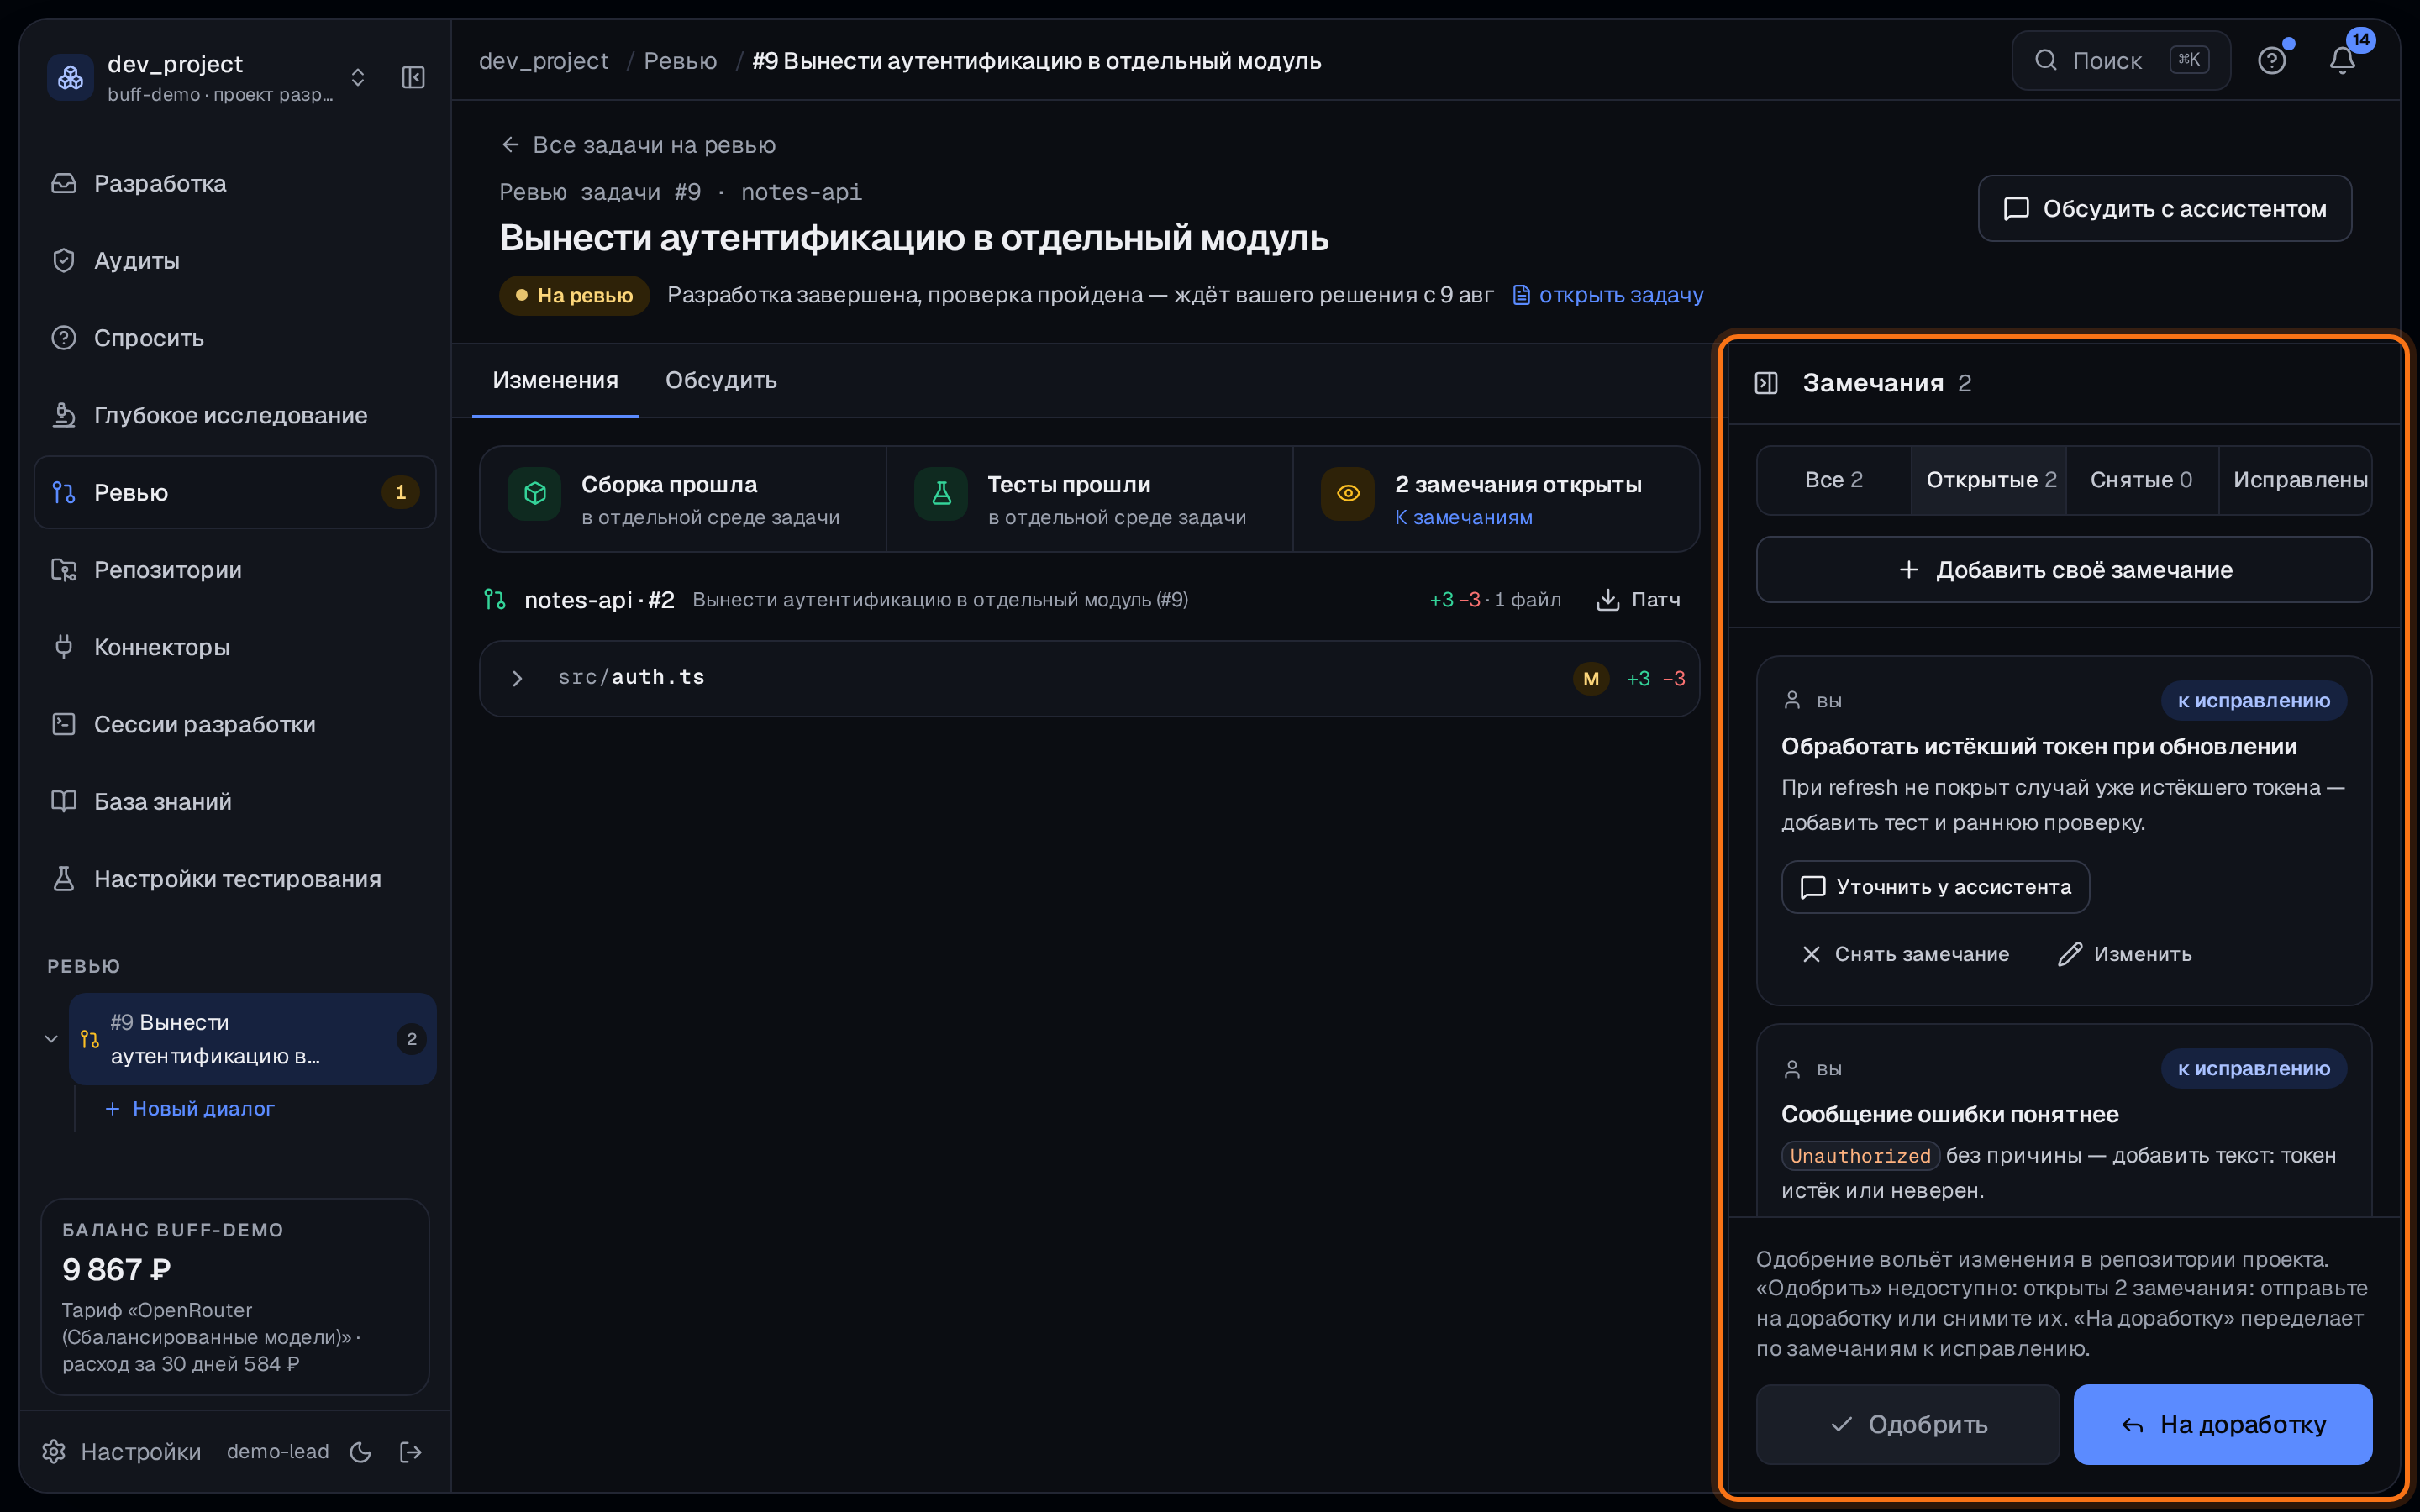Select Ревью sidebar item
Screen dimensions: 2420x1512
[x=235, y=492]
